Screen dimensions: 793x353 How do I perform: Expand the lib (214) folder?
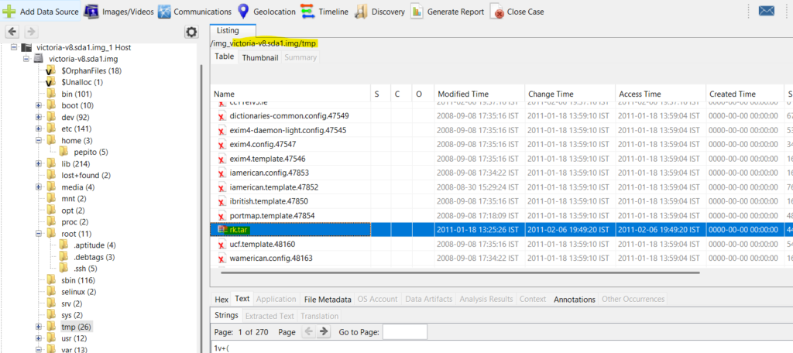click(39, 164)
